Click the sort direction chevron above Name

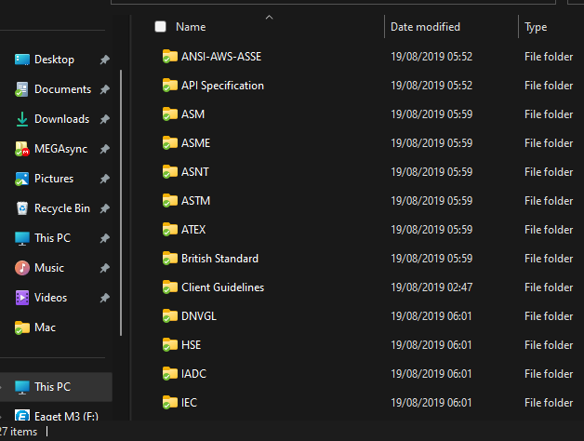point(270,17)
